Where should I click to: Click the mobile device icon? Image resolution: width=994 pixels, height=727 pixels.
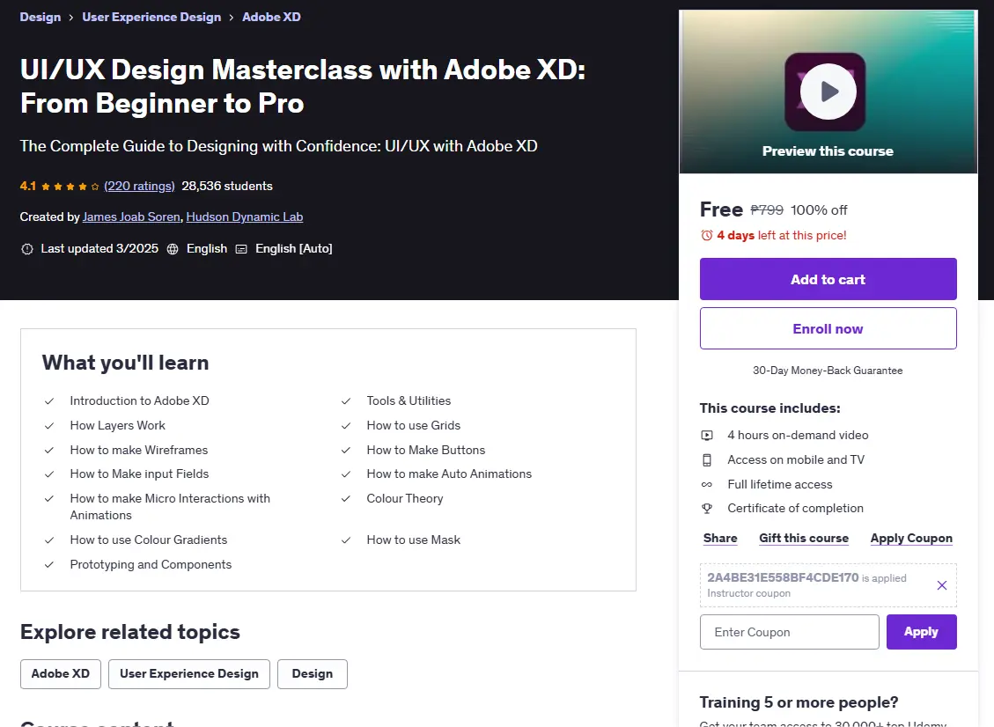(x=707, y=460)
